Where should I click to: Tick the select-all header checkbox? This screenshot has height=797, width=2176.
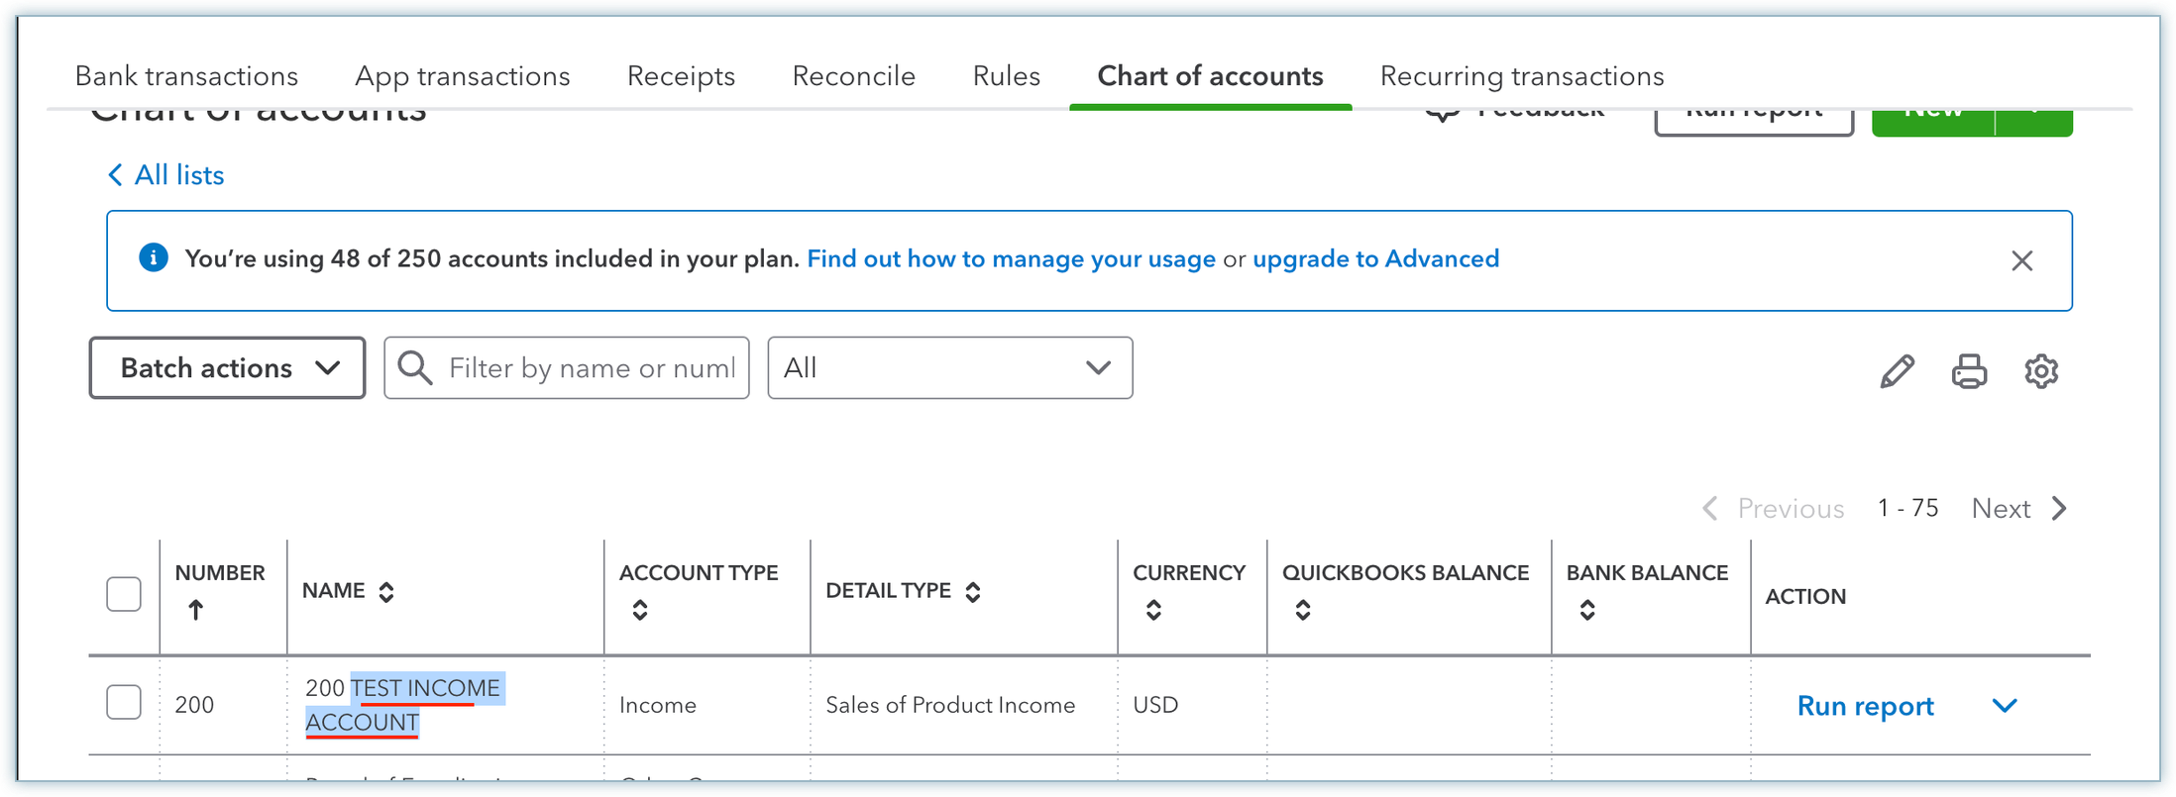click(x=124, y=594)
